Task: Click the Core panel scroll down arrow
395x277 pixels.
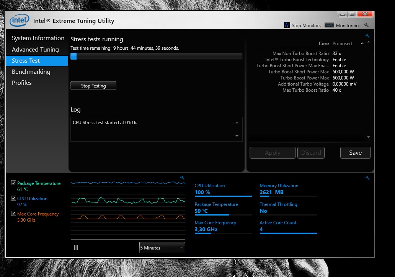Action: click(369, 137)
